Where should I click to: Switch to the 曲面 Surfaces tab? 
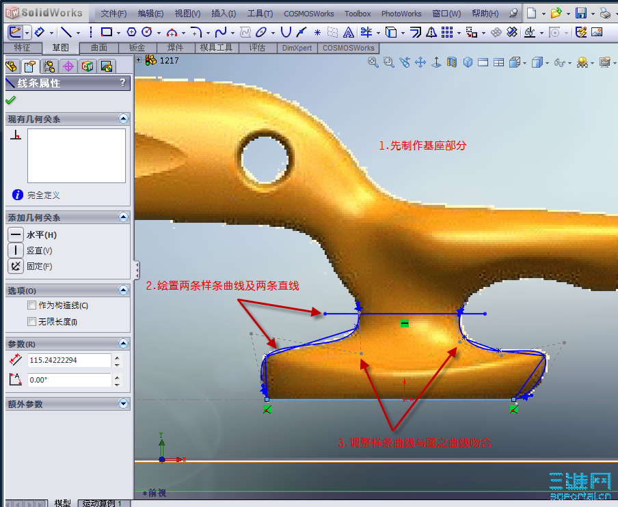click(99, 48)
